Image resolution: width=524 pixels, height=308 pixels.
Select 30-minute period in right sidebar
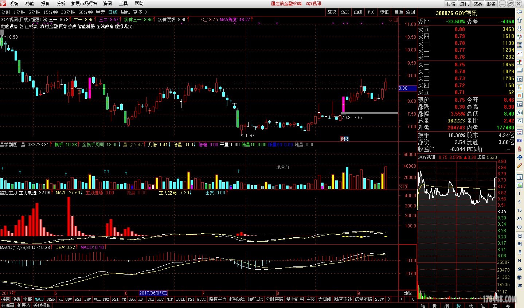pyautogui.click(x=520, y=219)
